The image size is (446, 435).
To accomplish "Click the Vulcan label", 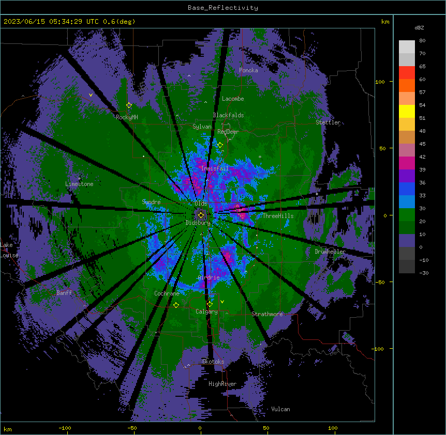I will pos(281,409).
